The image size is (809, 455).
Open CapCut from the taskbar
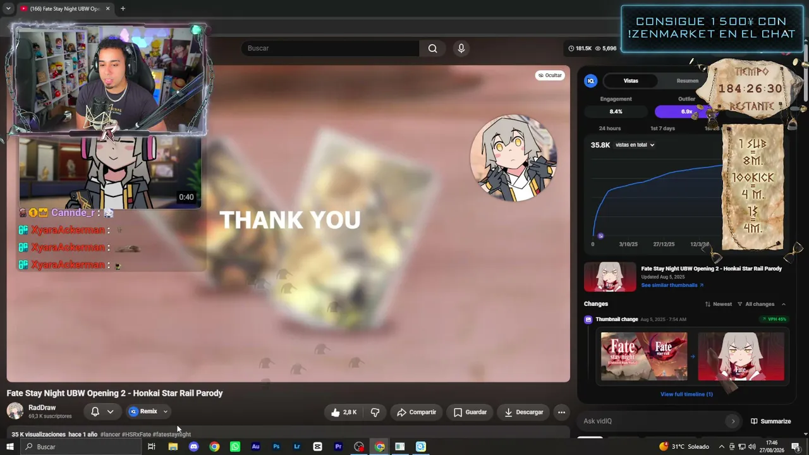point(317,447)
